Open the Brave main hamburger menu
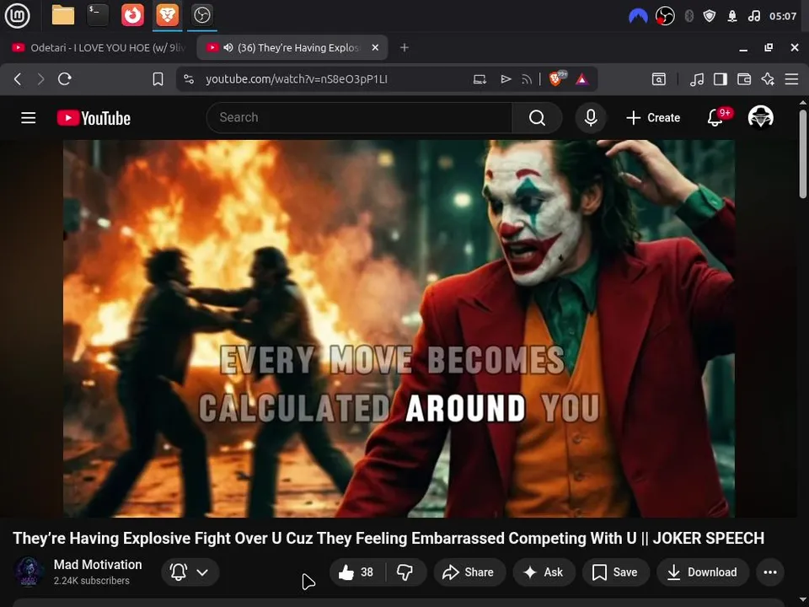Image resolution: width=809 pixels, height=607 pixels. (791, 79)
